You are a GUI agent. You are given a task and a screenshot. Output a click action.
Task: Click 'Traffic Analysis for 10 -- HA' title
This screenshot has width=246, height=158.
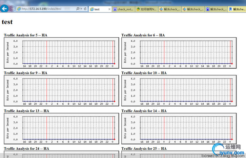point(144,73)
